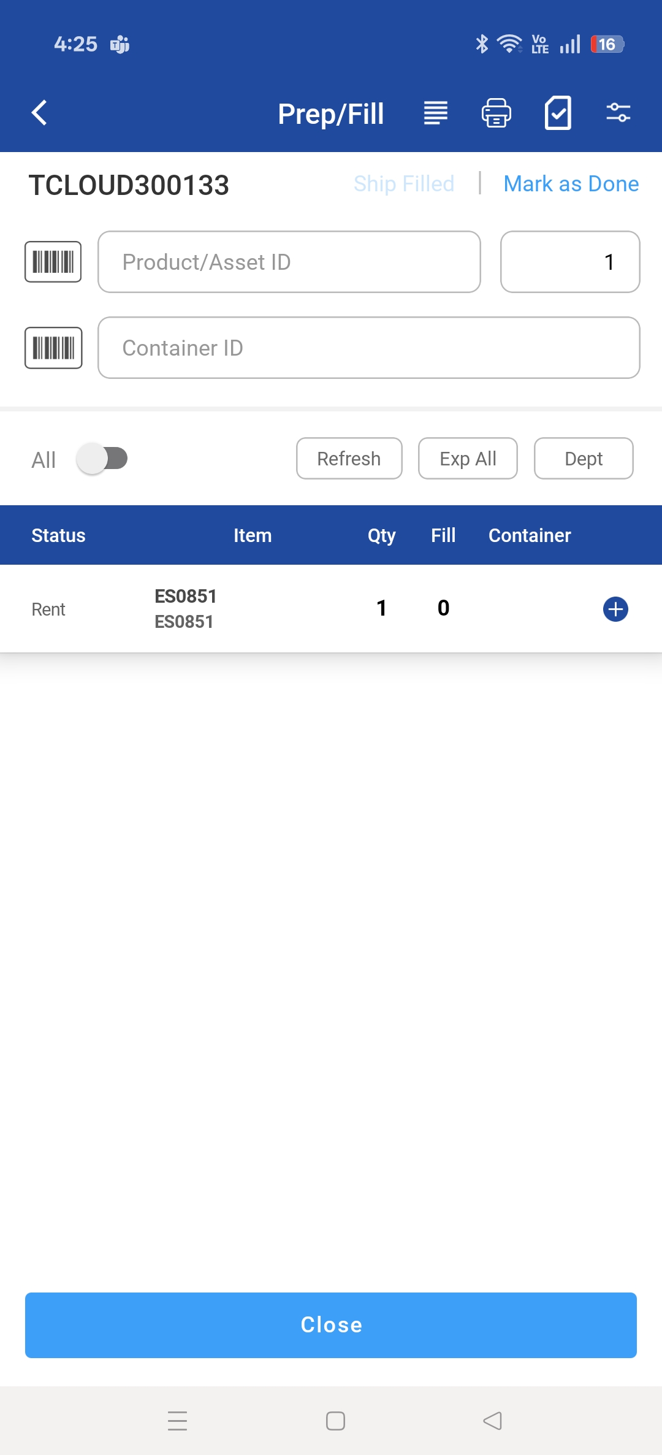Open the list view lines icon

click(435, 113)
